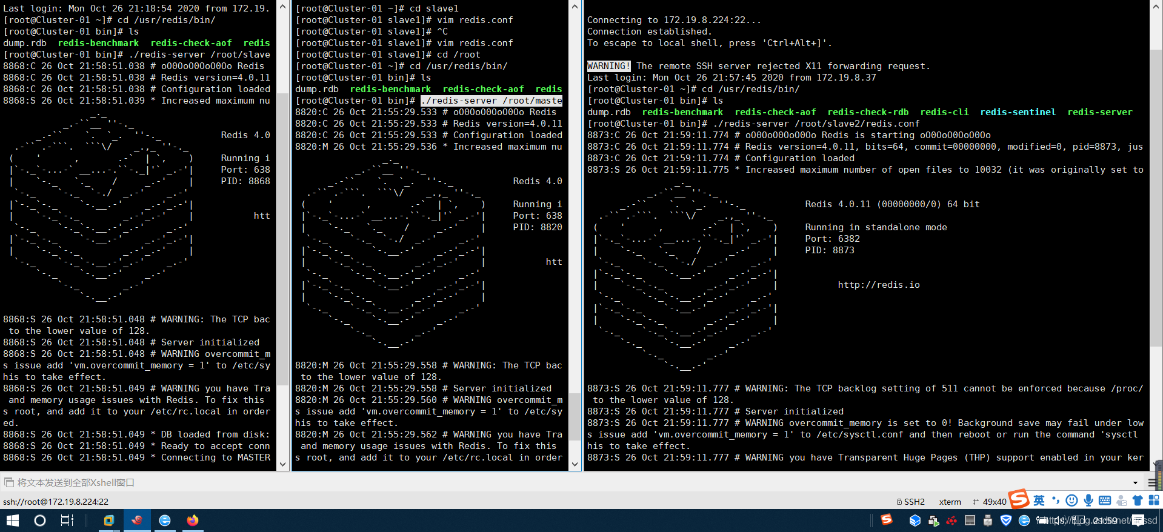The image size is (1163, 532).
Task: Open Firefox from the taskbar
Action: point(193,520)
